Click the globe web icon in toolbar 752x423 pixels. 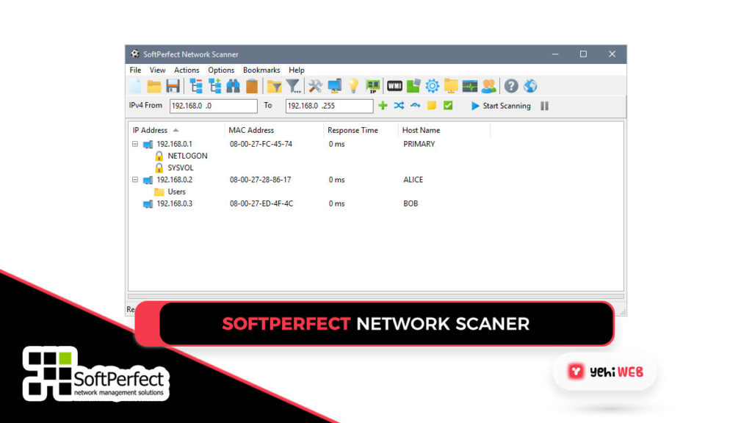(x=530, y=86)
